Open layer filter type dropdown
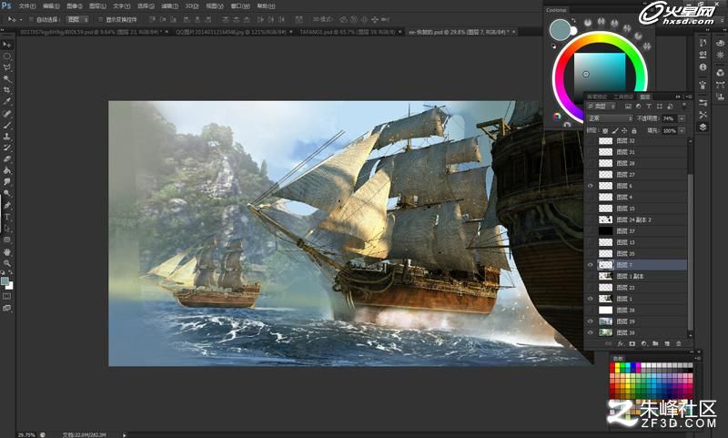The width and height of the screenshot is (728, 438). tap(602, 107)
